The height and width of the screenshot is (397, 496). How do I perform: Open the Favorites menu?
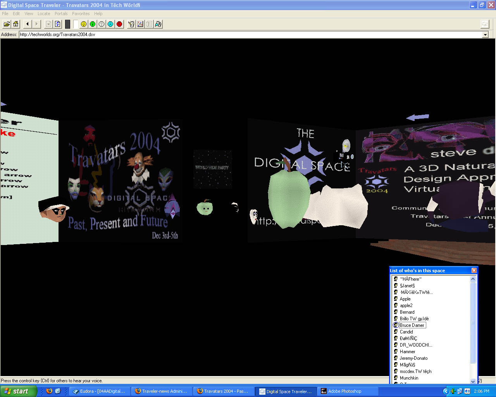point(81,14)
